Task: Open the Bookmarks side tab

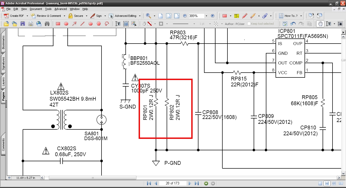Action: 4,42
